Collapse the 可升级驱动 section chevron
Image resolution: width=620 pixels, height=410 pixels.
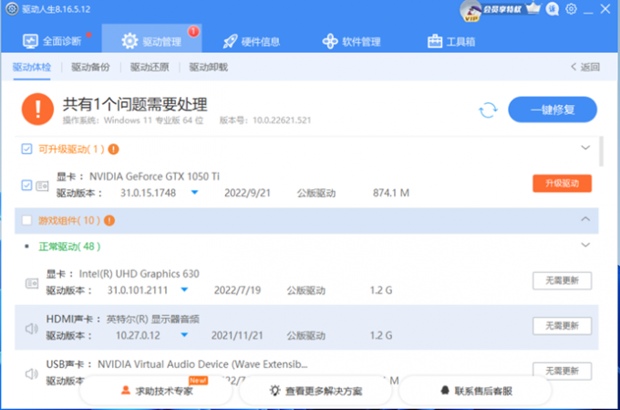tap(585, 148)
